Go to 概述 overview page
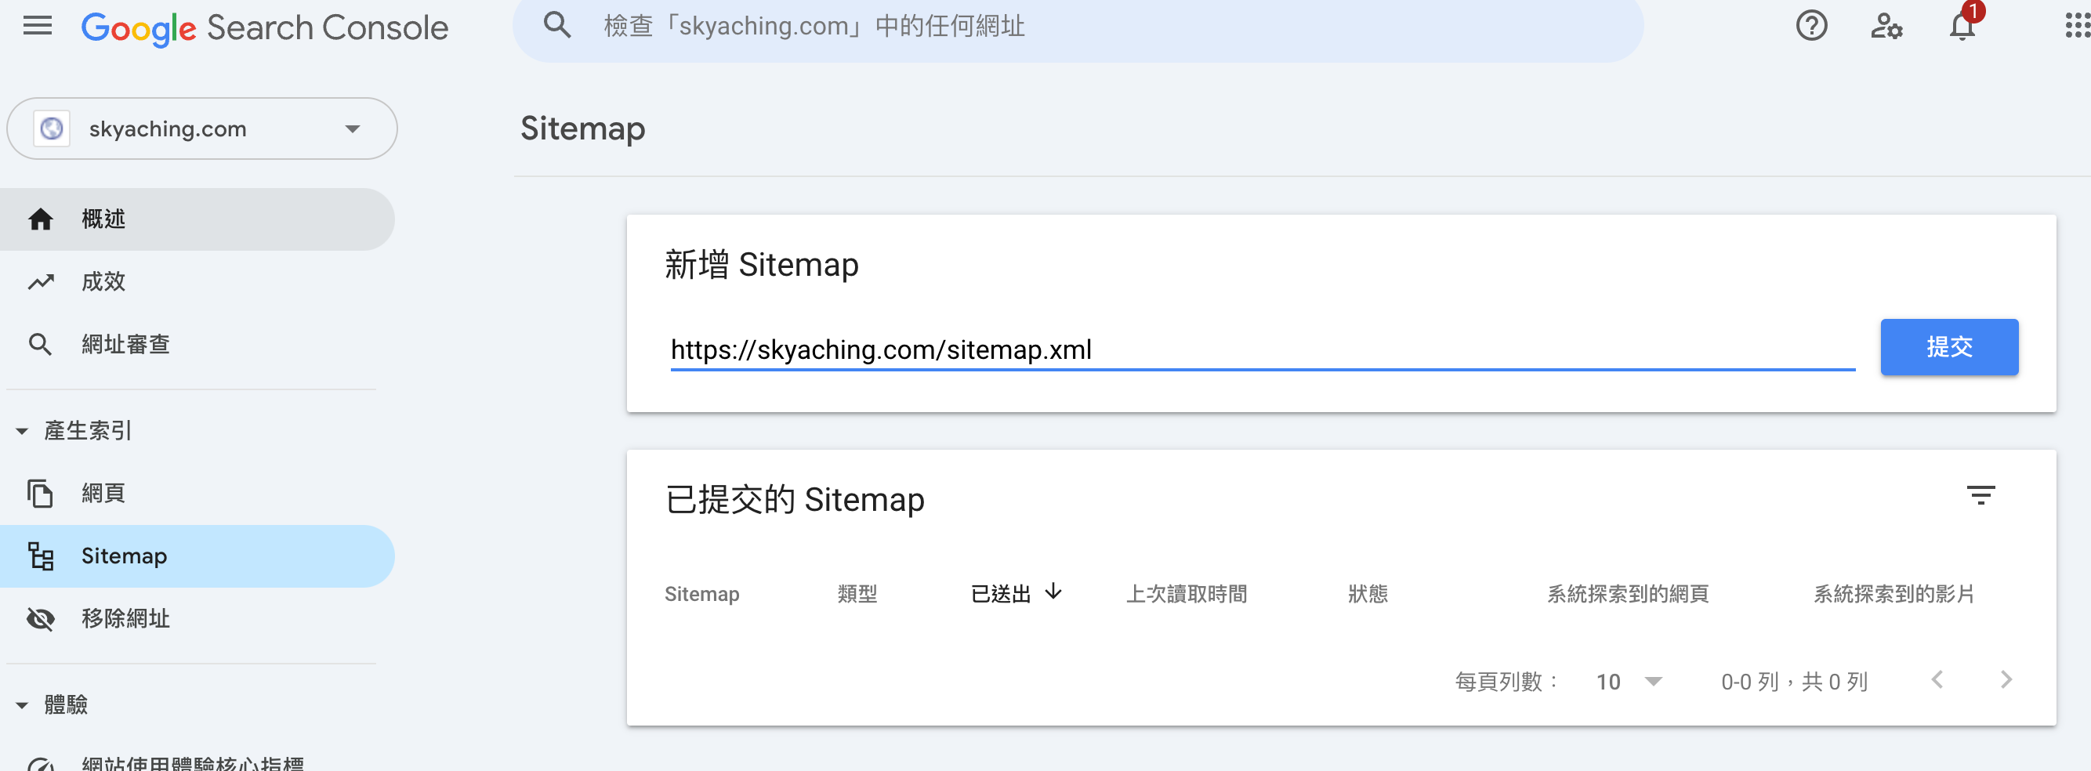The height and width of the screenshot is (771, 2091). point(198,219)
